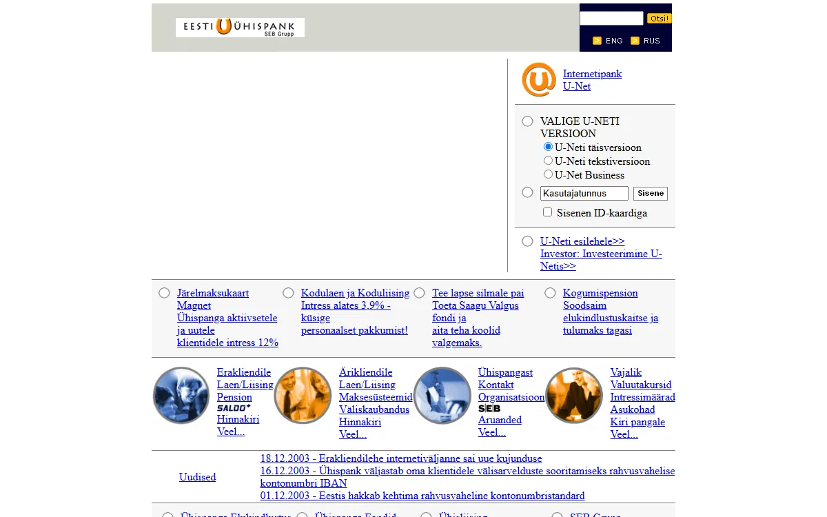Open the 01.12.2003 news item
The width and height of the screenshot is (827, 517).
422,496
